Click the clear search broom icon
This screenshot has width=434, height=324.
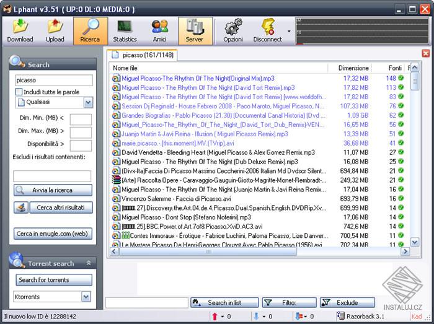[21, 208]
